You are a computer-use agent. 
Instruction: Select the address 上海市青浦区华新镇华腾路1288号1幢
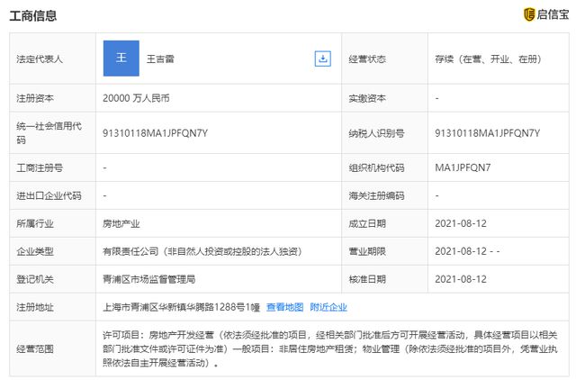[180, 307]
